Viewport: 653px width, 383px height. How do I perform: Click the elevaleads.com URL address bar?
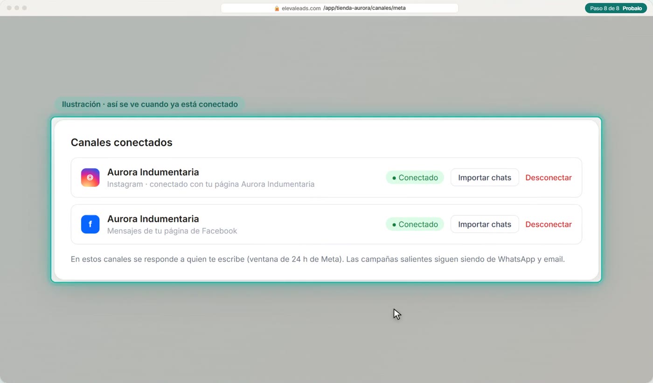(x=340, y=8)
